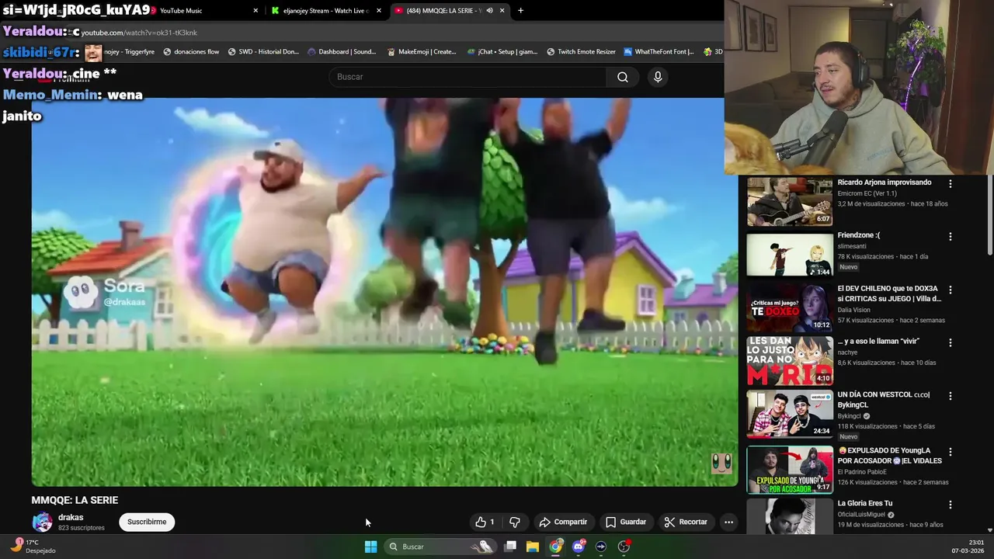Click the YouTube Buscar search field
994x559 pixels.
pyautogui.click(x=468, y=77)
